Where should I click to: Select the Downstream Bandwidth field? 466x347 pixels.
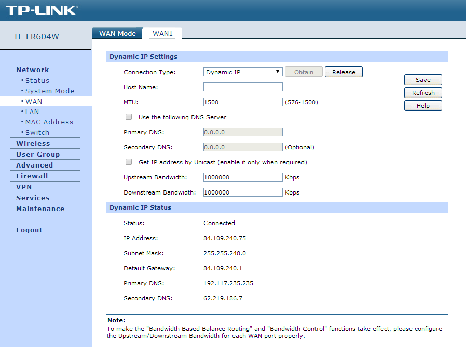pyautogui.click(x=243, y=192)
